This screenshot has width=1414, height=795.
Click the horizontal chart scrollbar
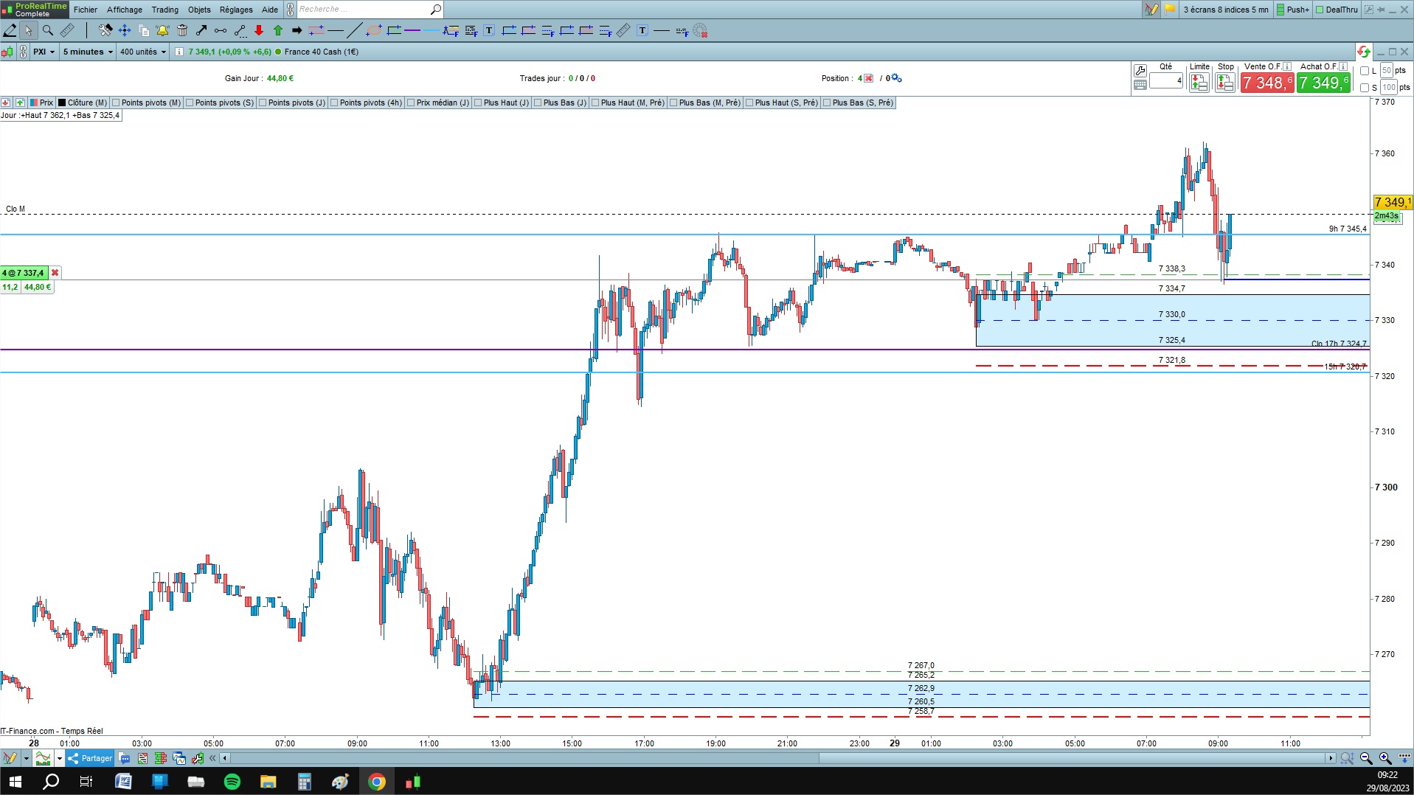777,758
